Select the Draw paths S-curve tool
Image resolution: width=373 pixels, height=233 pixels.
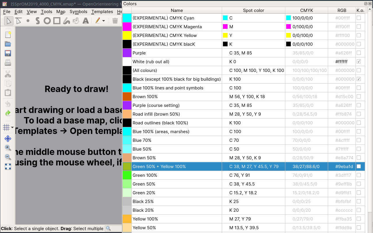(38, 21)
